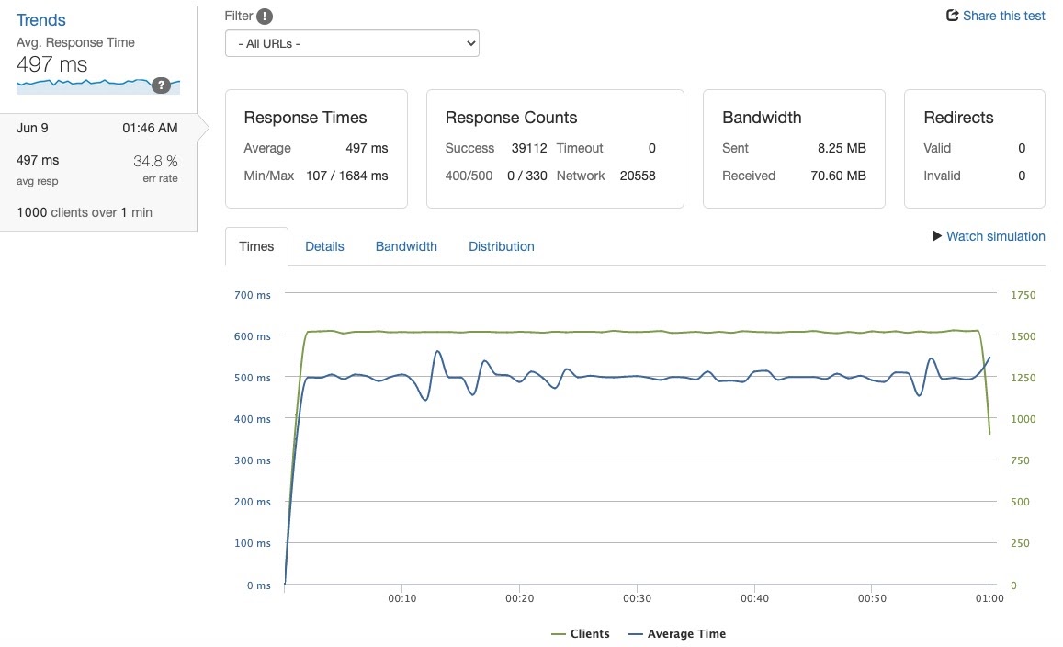Click the Watch simulation link
Image resolution: width=1063 pixels, height=647 pixels.
pos(995,236)
